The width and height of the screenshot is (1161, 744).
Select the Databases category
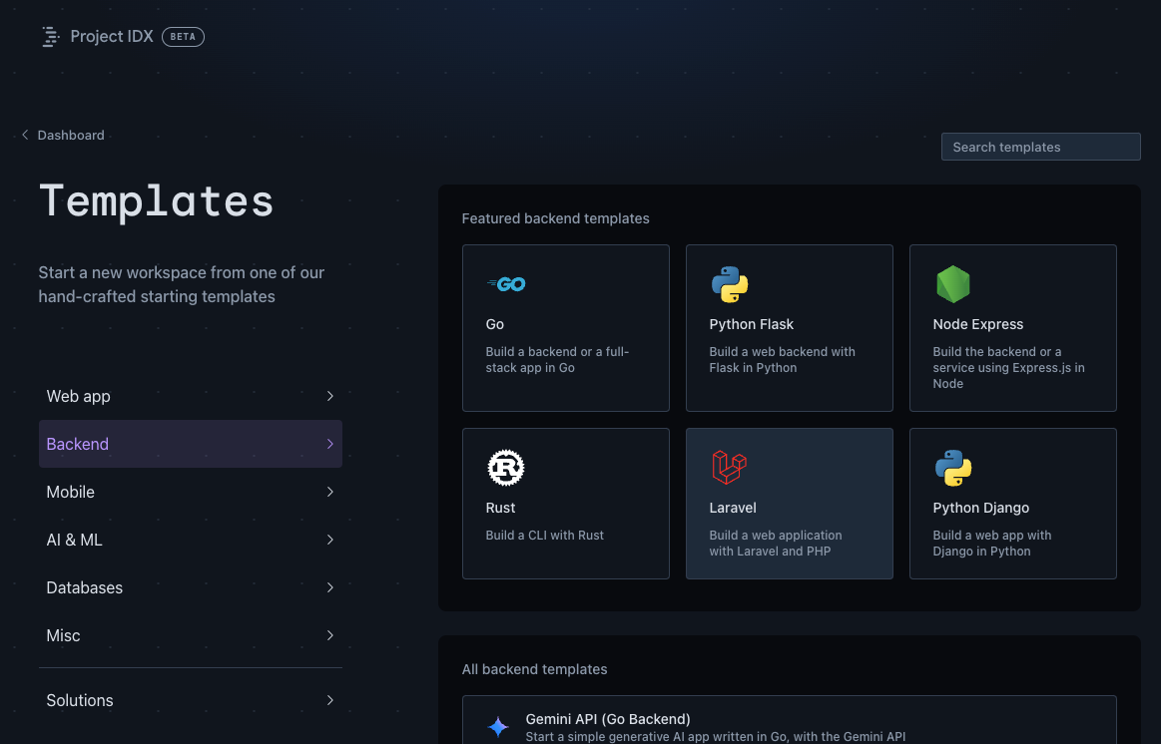[191, 588]
